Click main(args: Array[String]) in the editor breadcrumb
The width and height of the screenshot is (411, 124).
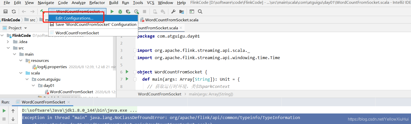pyautogui.click(x=211, y=94)
